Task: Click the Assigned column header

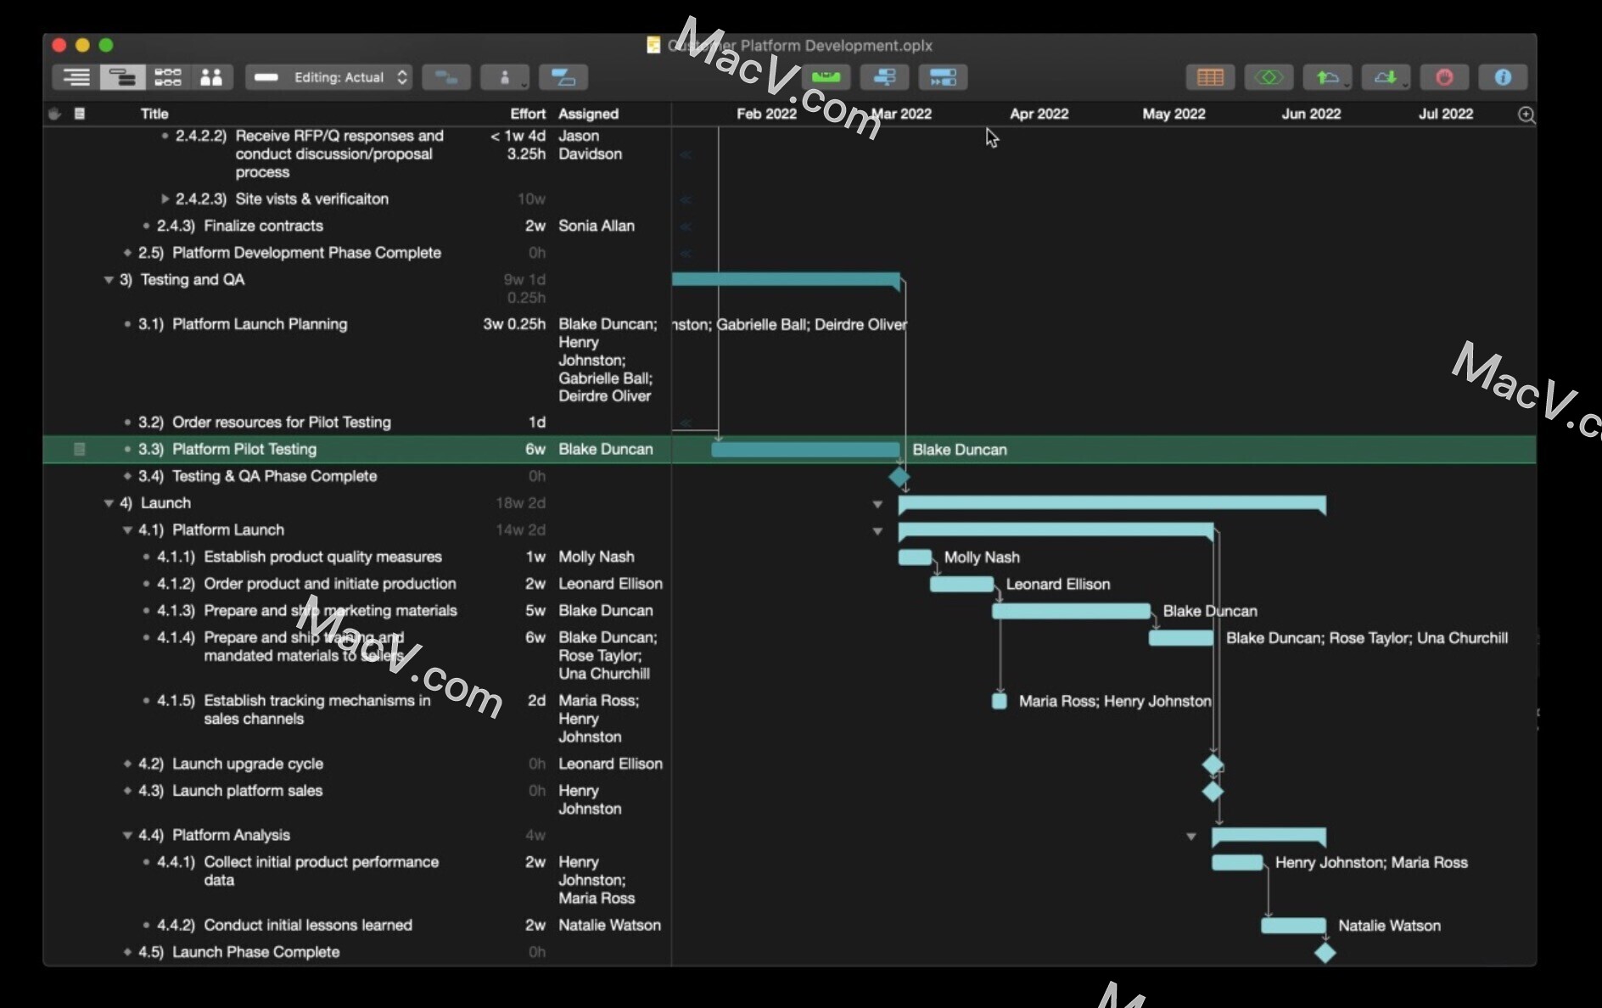Action: [x=587, y=114]
